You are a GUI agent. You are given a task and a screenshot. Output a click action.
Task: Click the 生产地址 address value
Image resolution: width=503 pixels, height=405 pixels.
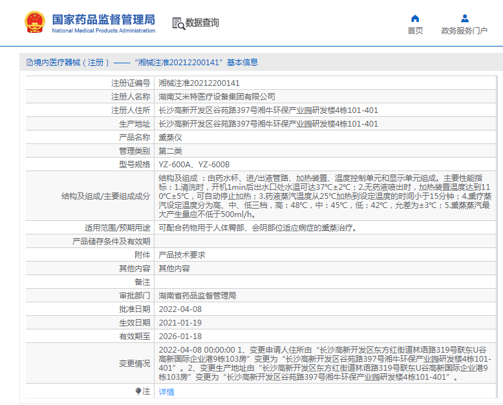[x=268, y=124]
